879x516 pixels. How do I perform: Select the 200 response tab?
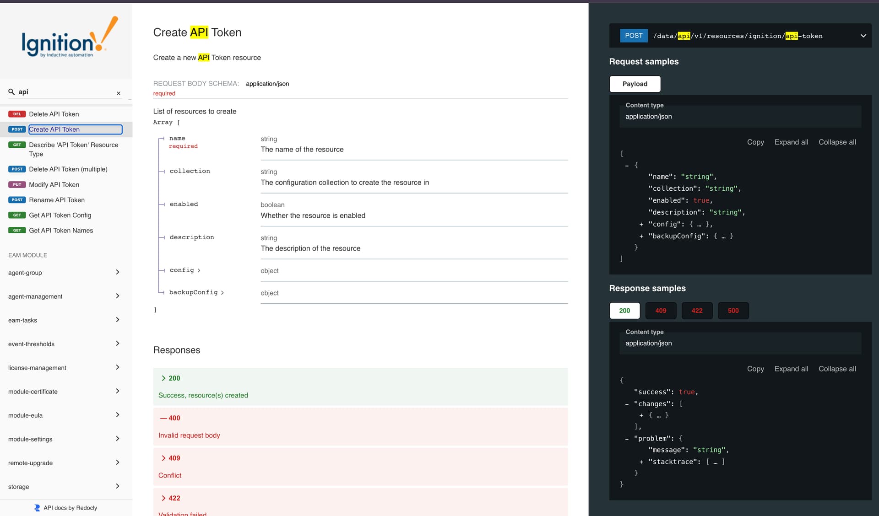(x=624, y=311)
